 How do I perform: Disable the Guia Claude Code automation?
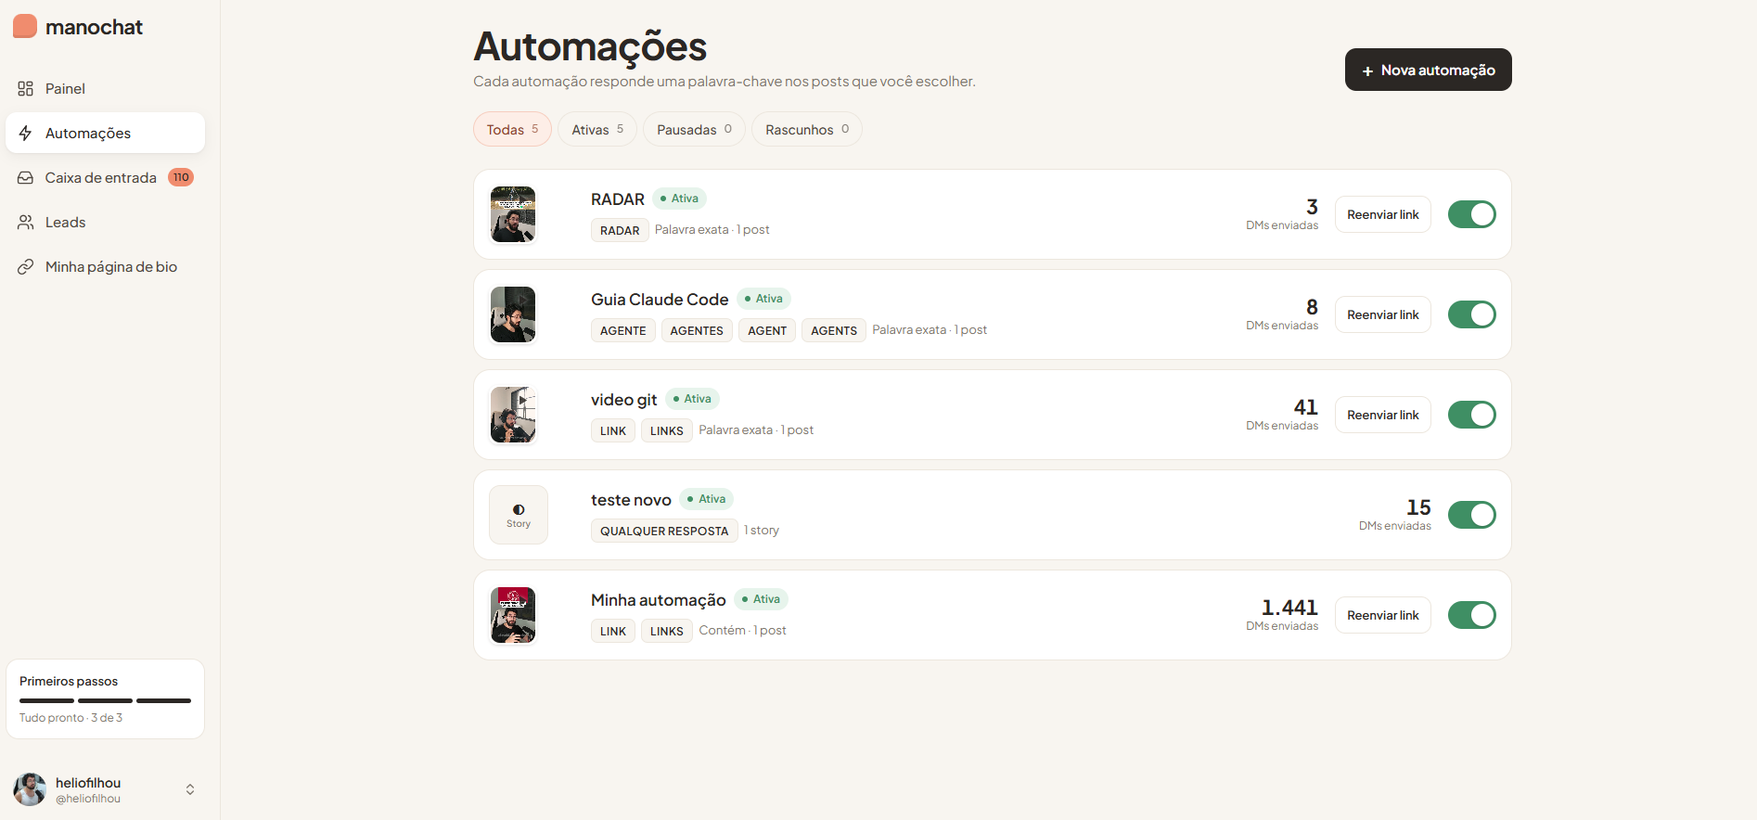(x=1472, y=314)
